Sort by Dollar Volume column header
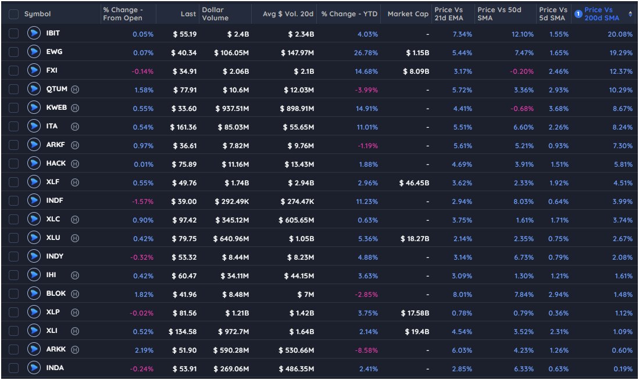Viewport: 639px width, 380px height. click(215, 14)
